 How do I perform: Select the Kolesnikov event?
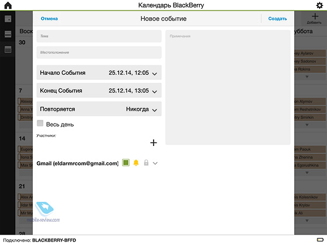pyautogui.click(x=310, y=197)
